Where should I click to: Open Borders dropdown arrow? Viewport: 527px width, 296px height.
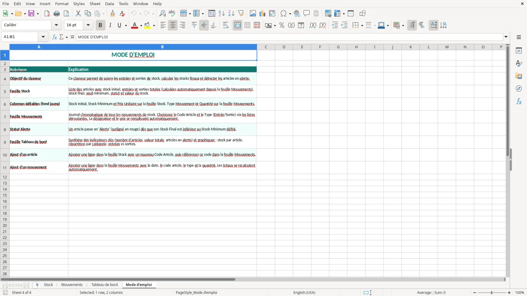pos(361,25)
